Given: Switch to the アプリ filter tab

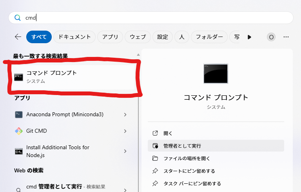Looking at the screenshot, I should click(110, 37).
